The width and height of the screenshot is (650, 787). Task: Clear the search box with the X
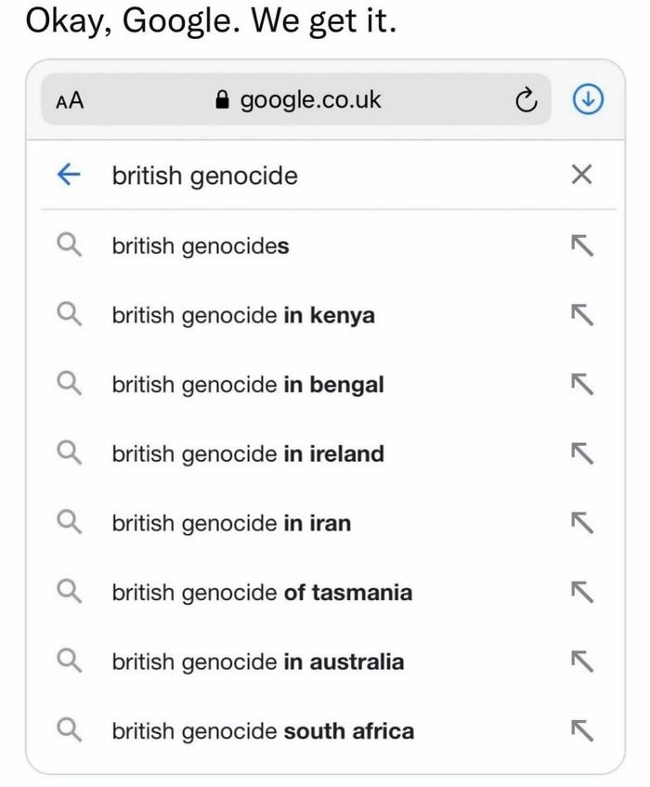click(x=581, y=175)
